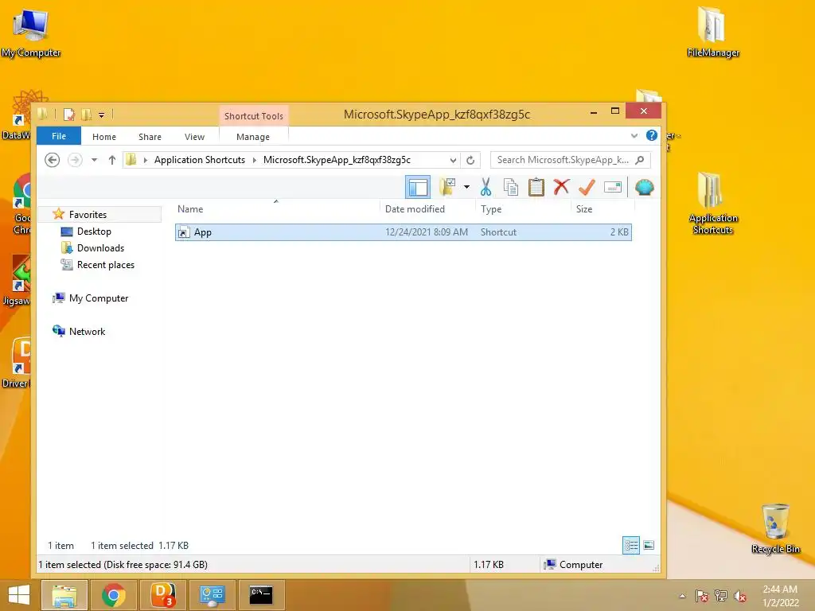815x611 pixels.
Task: Open Recent places in the navigation pane
Action: click(x=106, y=264)
